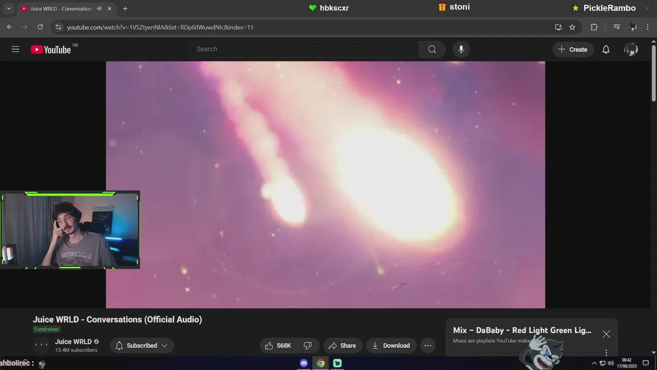Viewport: 657px width, 370px height.
Task: Mute tab via speaker icon on tab
Action: coord(99,9)
